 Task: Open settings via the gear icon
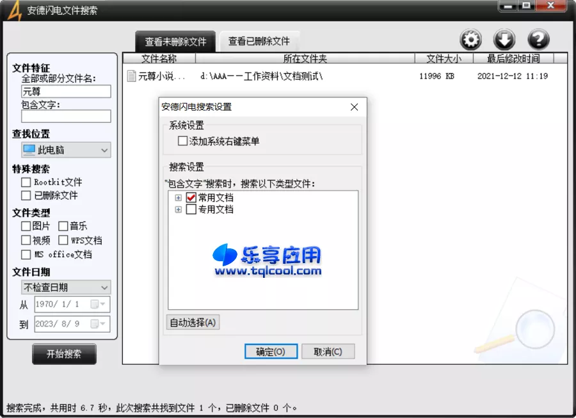coord(471,39)
